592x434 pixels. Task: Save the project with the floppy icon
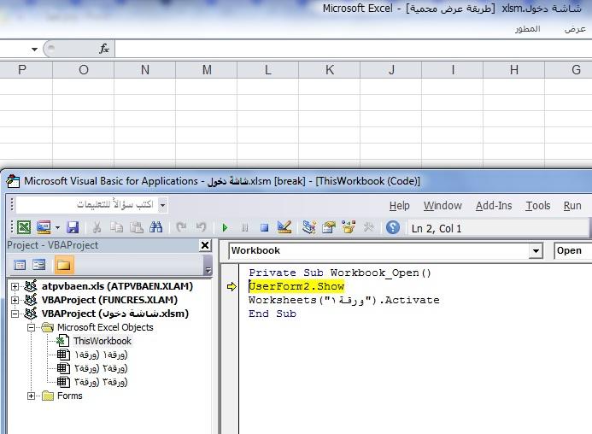73,227
